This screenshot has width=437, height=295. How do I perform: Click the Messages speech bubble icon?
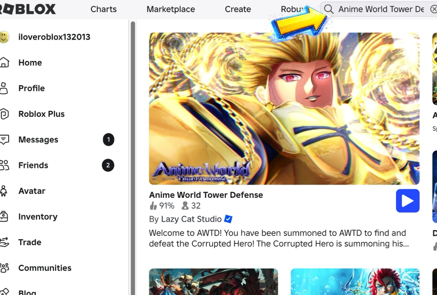tap(4, 139)
